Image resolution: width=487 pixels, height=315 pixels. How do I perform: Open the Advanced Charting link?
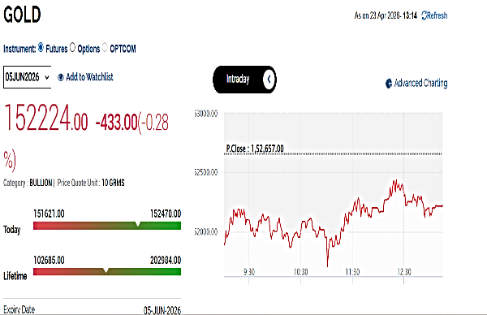coord(420,84)
